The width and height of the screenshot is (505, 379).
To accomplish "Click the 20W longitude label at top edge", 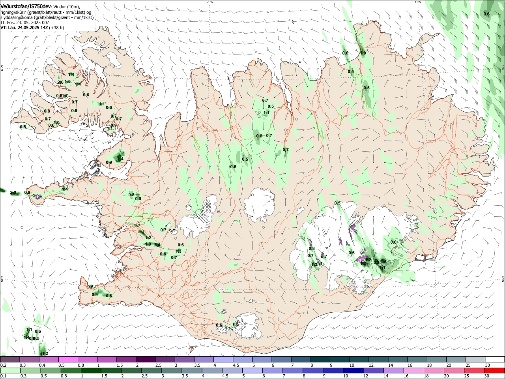I will [210, 2].
